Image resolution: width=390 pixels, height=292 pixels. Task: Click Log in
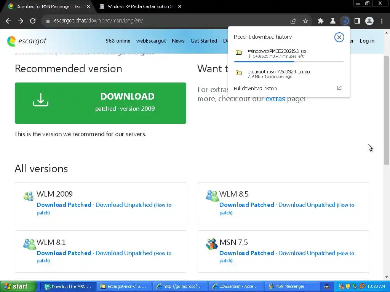click(x=367, y=41)
